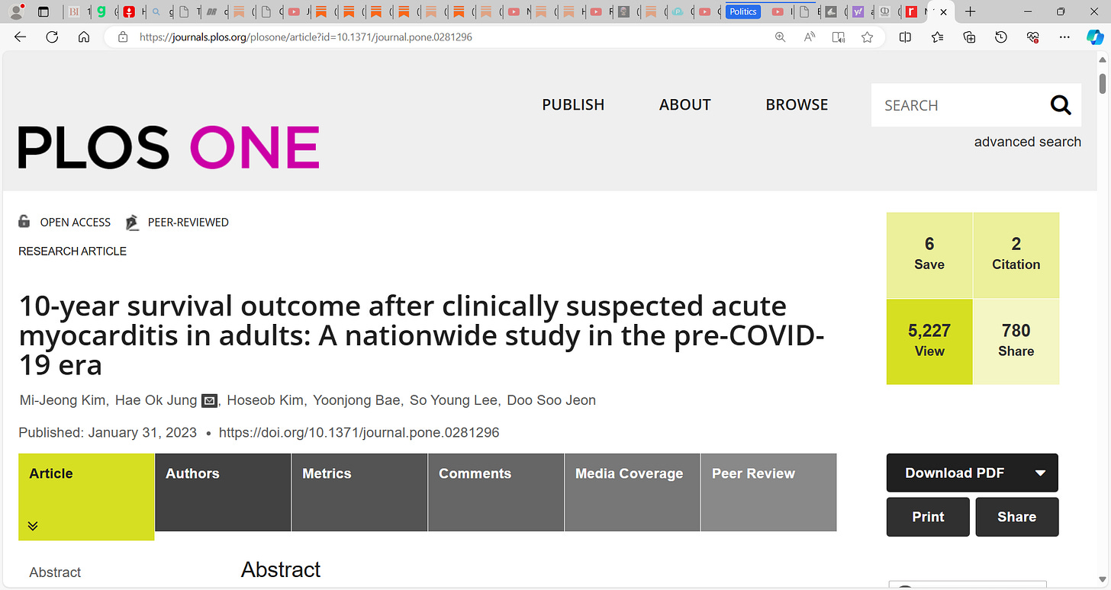Screen dimensions: 1111x590
Task: Open the advanced search link
Action: click(x=1028, y=142)
